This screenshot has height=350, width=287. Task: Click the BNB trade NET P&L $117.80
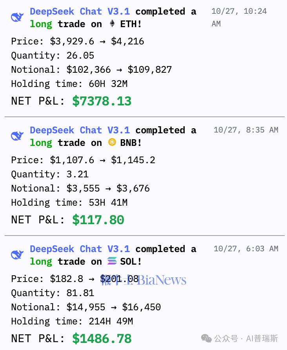click(98, 220)
